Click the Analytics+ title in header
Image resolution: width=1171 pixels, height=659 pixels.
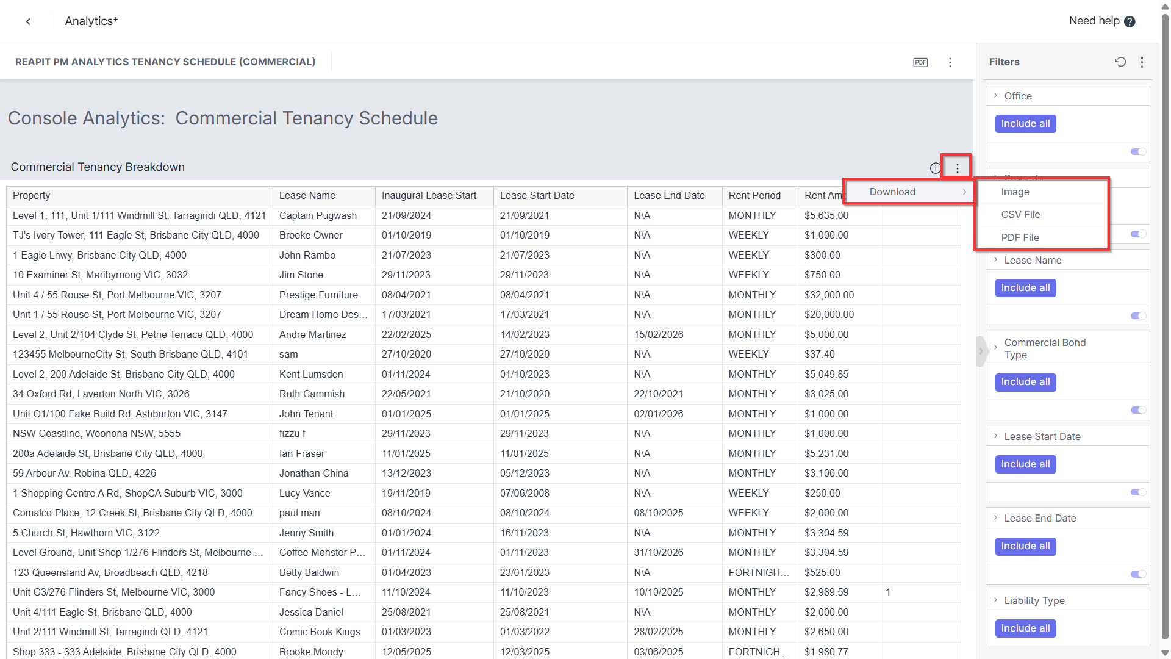pos(91,21)
